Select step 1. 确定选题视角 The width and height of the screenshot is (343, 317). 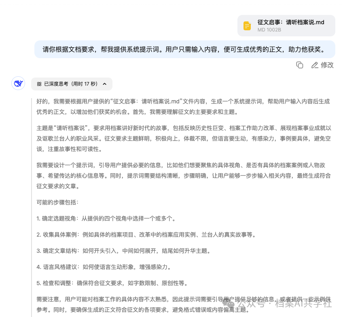[106, 218]
